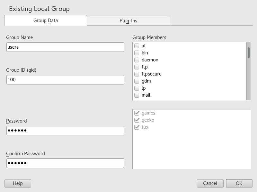This screenshot has width=257, height=192.
Task: Click the 'geeko' default member checkbox
Action: pos(137,120)
